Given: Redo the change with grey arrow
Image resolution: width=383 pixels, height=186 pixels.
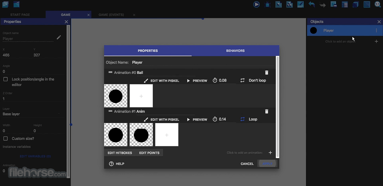Looking at the screenshot, I should (x=323, y=5).
